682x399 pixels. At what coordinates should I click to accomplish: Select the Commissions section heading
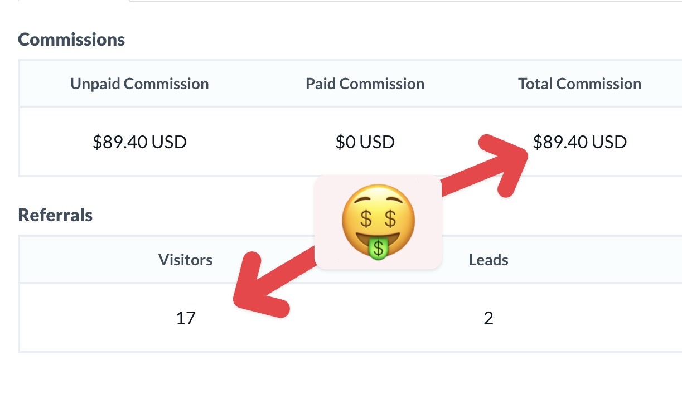click(x=71, y=40)
